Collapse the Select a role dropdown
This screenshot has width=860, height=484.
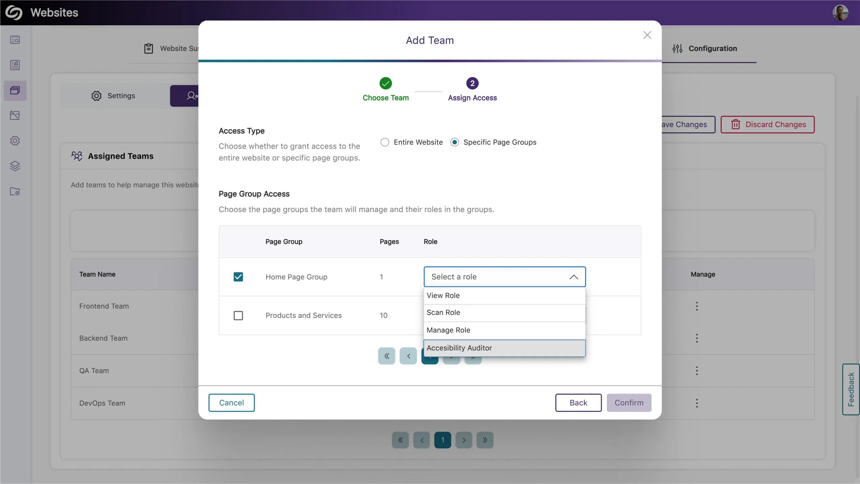pyautogui.click(x=573, y=277)
